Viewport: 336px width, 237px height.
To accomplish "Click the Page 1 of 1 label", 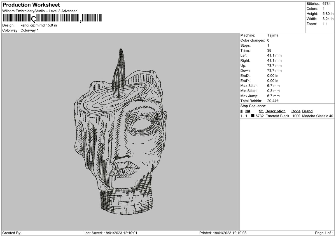I will [324, 233].
